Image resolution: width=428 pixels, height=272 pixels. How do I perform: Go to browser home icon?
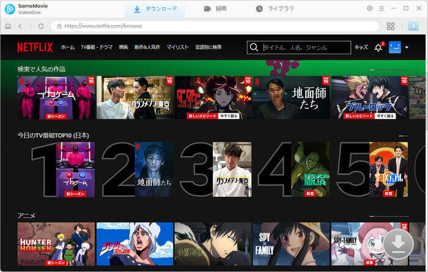[x=8, y=26]
